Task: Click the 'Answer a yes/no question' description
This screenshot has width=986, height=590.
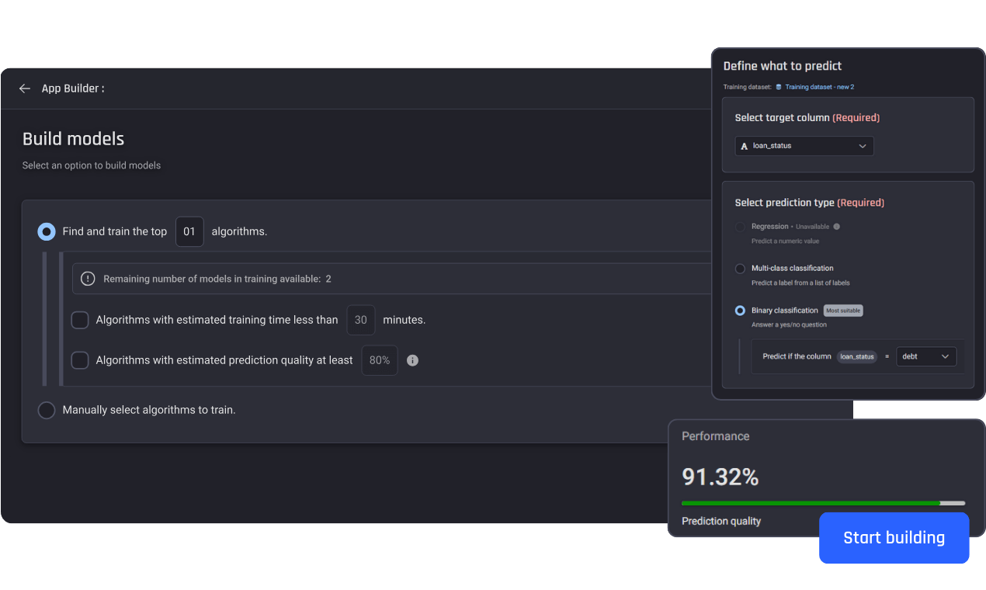Action: click(789, 324)
